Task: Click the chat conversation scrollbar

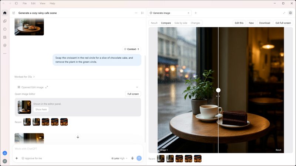Action: [x=145, y=99]
